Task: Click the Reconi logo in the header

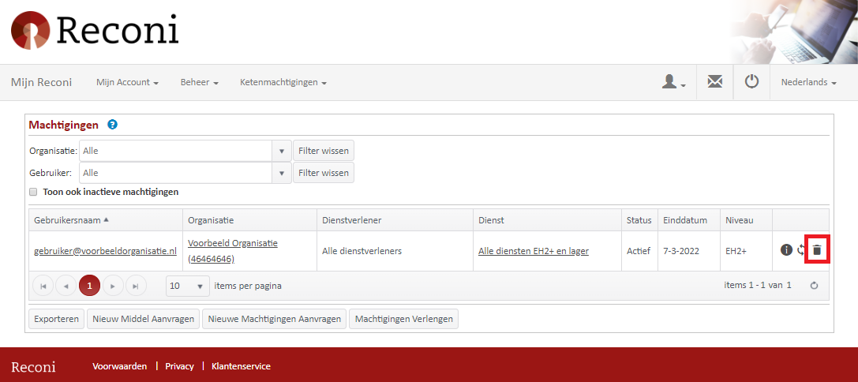Action: (95, 30)
